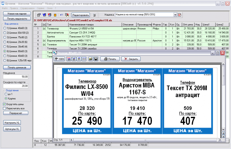Choose the 'до 1' rounding option

coord(6,94)
